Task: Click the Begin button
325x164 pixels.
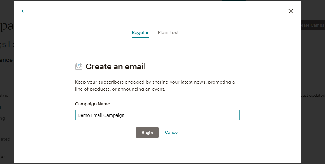Action: (147, 133)
